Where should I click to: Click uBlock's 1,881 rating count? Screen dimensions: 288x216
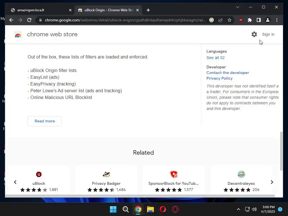(53, 190)
